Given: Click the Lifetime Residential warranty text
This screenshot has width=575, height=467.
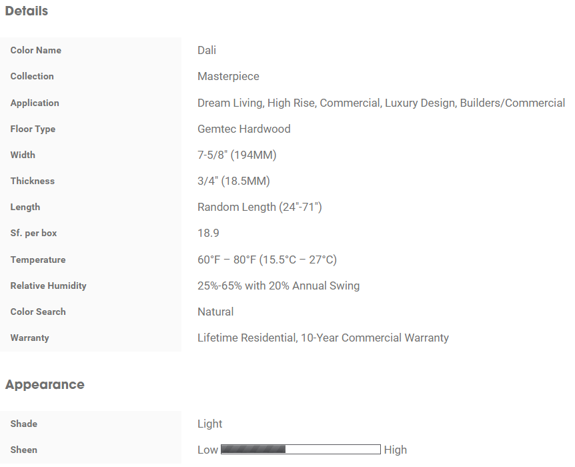Looking at the screenshot, I should point(323,338).
